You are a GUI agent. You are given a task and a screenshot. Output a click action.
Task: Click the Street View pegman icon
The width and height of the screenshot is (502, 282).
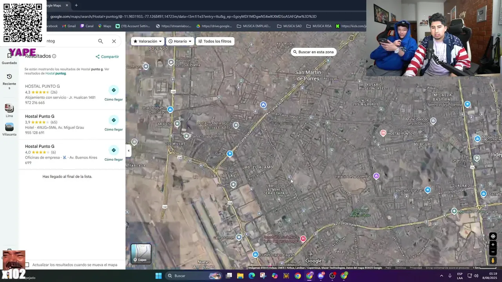coord(493,260)
